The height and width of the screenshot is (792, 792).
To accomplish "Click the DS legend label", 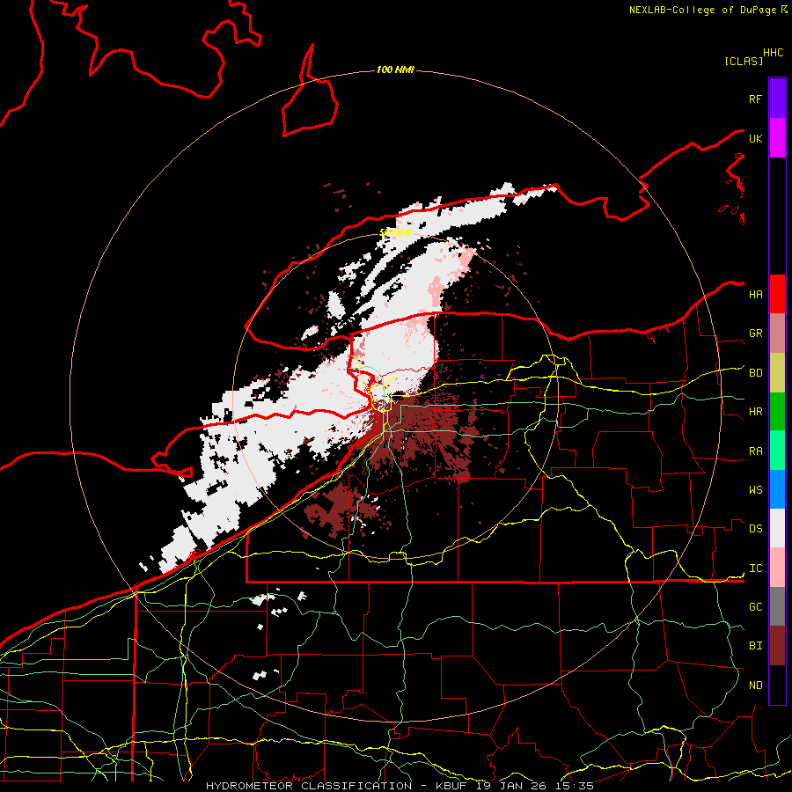I will (x=755, y=528).
